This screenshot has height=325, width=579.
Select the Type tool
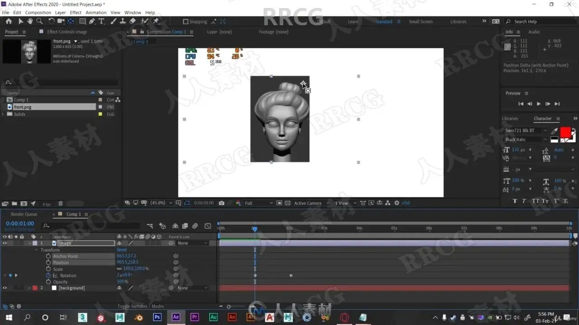point(101,21)
